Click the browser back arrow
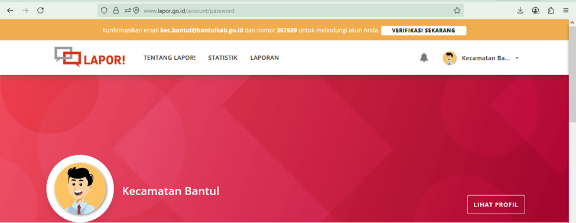The image size is (576, 223). click(10, 11)
